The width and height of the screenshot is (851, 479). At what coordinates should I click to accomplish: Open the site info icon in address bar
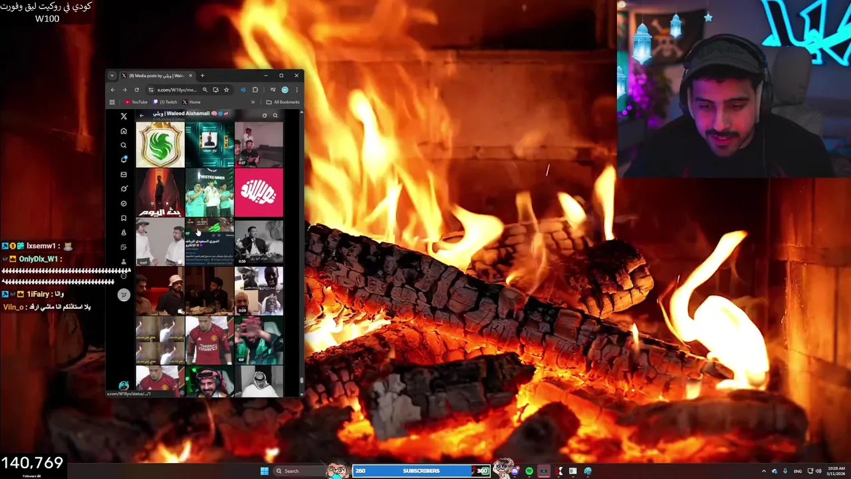coord(151,90)
